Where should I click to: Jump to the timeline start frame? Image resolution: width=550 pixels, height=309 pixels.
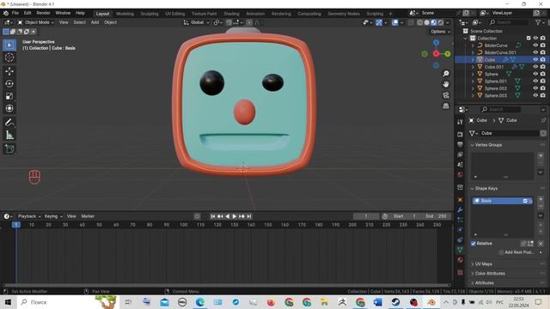point(212,216)
